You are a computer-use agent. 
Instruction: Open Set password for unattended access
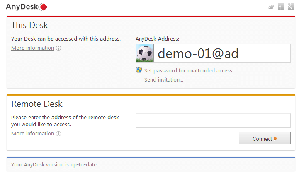pyautogui.click(x=190, y=71)
